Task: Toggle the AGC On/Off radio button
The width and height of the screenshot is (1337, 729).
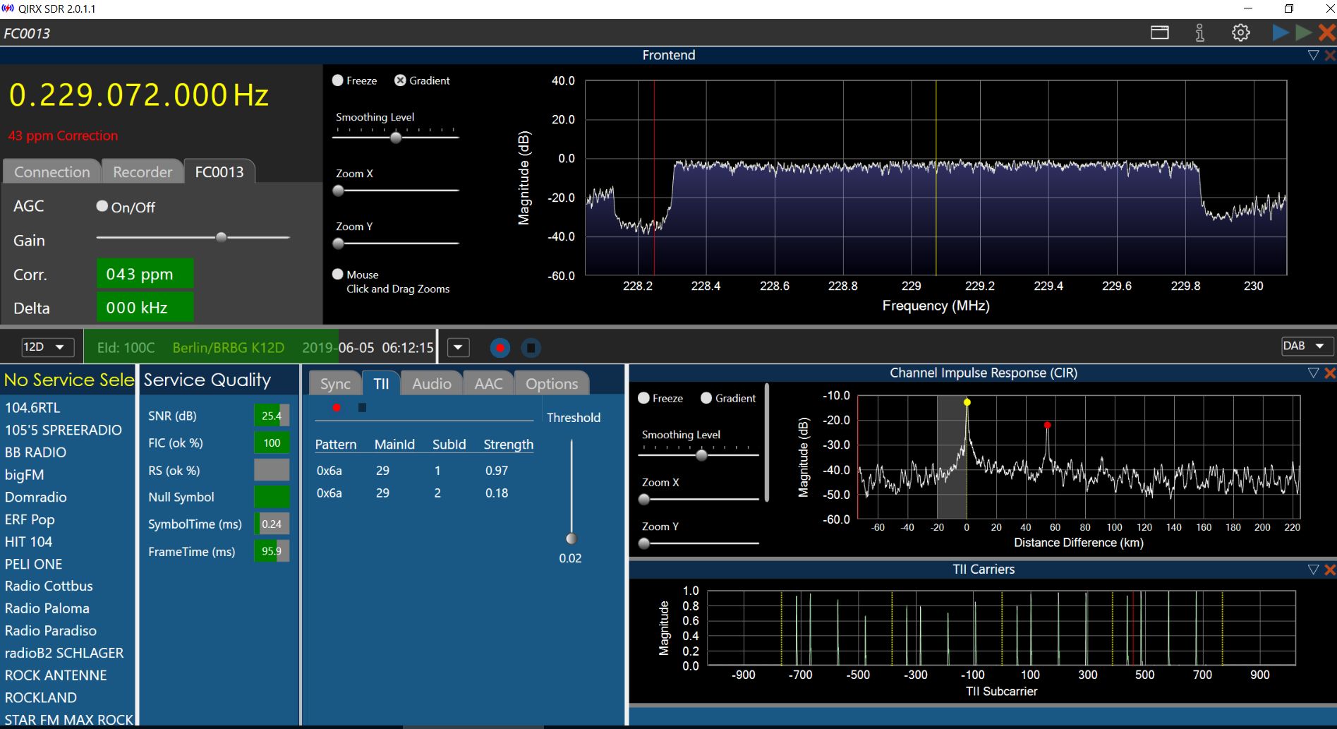Action: [x=102, y=206]
